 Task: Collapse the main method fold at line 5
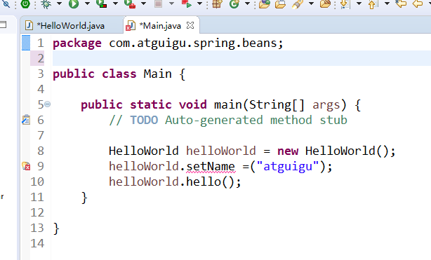pos(48,104)
